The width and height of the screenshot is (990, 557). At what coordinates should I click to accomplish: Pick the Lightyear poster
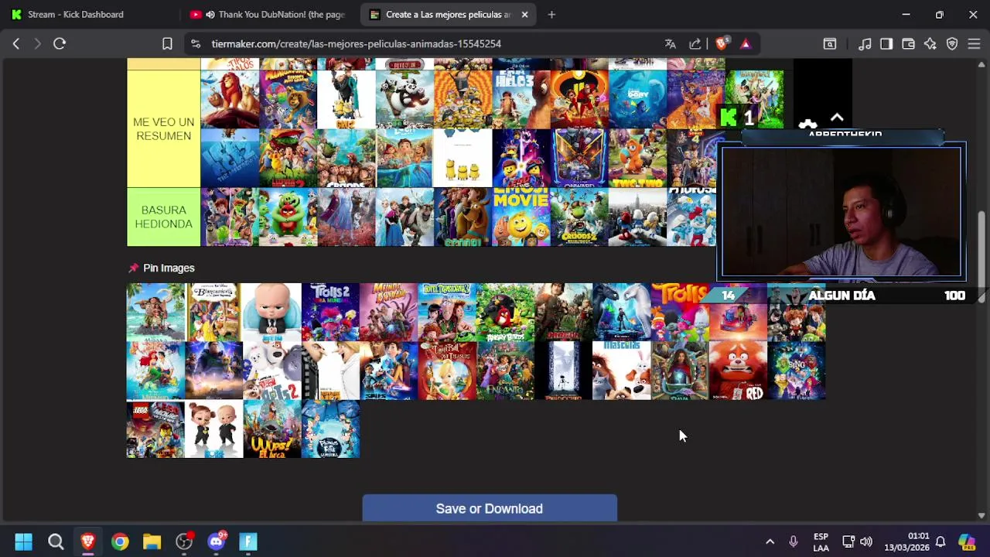(x=214, y=371)
